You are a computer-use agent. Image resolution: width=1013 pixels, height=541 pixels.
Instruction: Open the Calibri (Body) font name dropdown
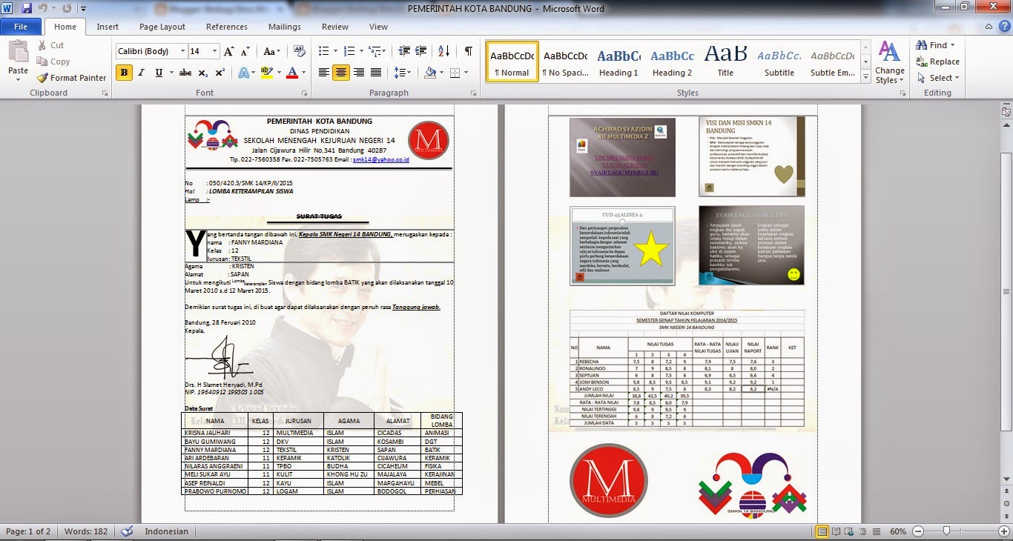click(x=182, y=51)
